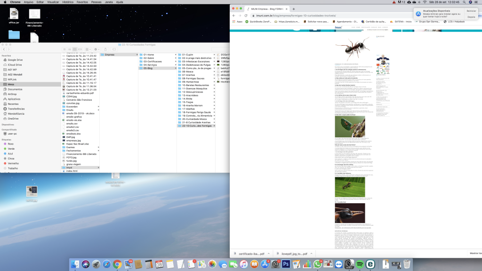This screenshot has height=271, width=482.
Task: Open App Store from the Dock
Action: [x=265, y=264]
